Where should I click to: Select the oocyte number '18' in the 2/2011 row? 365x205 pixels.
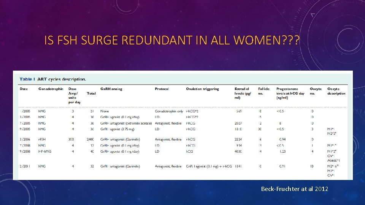[312, 166]
